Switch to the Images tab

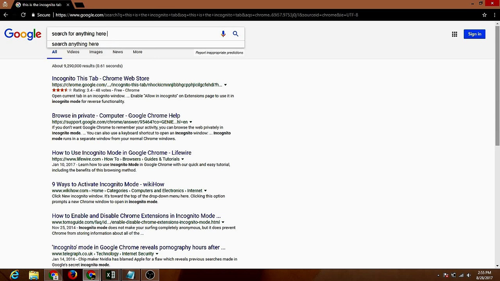[x=96, y=52]
